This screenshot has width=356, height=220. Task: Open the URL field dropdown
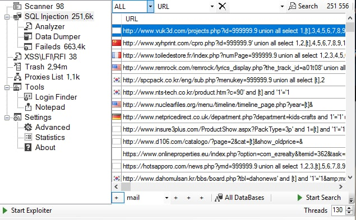click(x=212, y=6)
